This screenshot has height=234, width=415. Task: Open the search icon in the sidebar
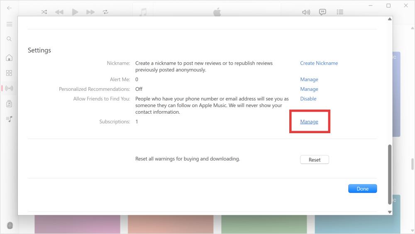point(9,39)
